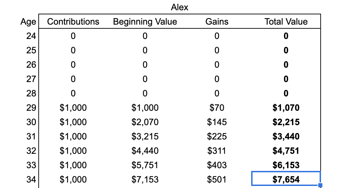
Task: Select the highlighted $7,654 Total Value cell
Action: point(286,178)
